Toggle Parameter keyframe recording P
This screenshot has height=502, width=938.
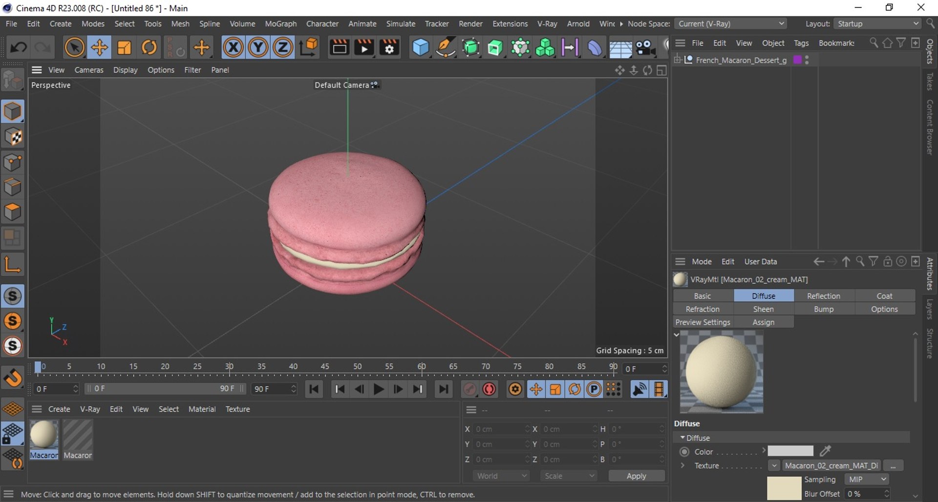[x=594, y=389]
